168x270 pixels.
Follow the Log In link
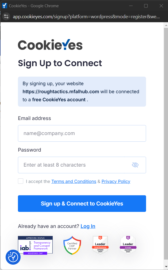tap(88, 226)
